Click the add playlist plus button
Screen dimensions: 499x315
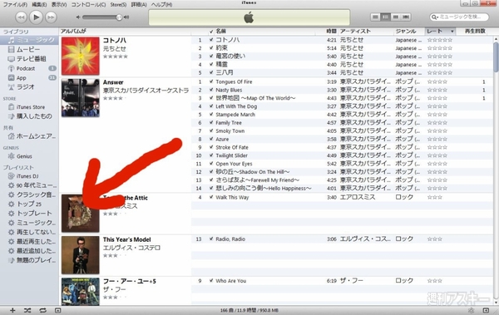(12, 310)
